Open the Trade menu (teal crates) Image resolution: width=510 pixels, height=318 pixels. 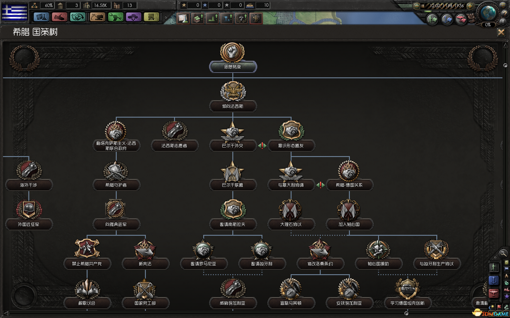click(x=78, y=17)
